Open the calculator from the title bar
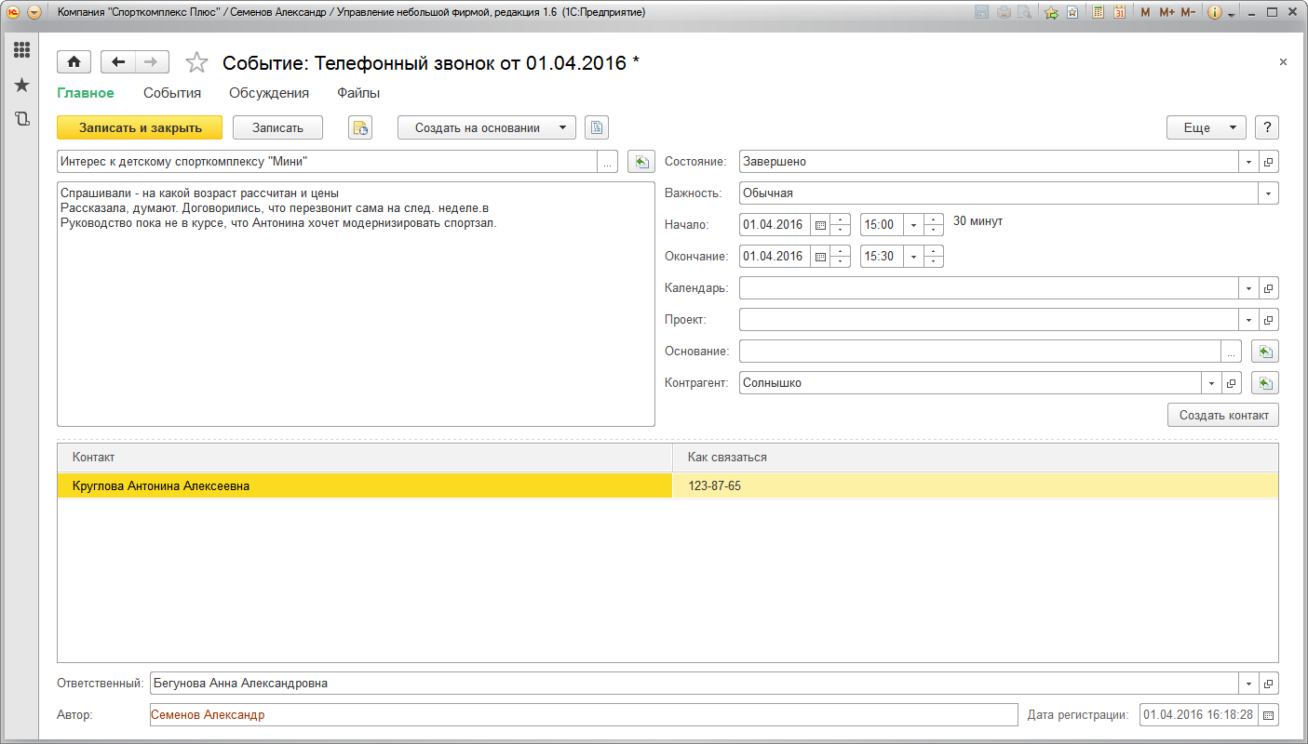This screenshot has height=744, width=1308. point(1099,13)
